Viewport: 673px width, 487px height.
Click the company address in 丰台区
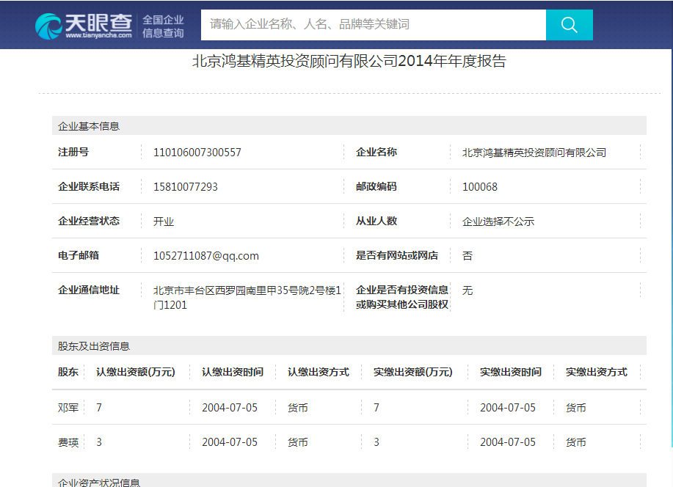(247, 297)
